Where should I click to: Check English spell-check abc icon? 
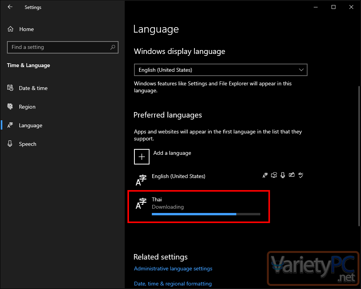pyautogui.click(x=301, y=175)
